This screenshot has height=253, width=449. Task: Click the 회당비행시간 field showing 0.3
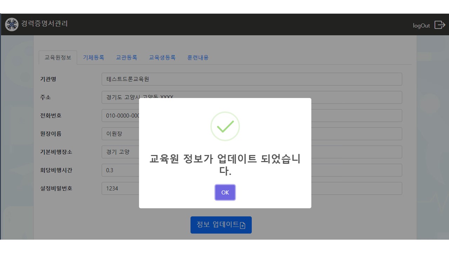point(119,170)
